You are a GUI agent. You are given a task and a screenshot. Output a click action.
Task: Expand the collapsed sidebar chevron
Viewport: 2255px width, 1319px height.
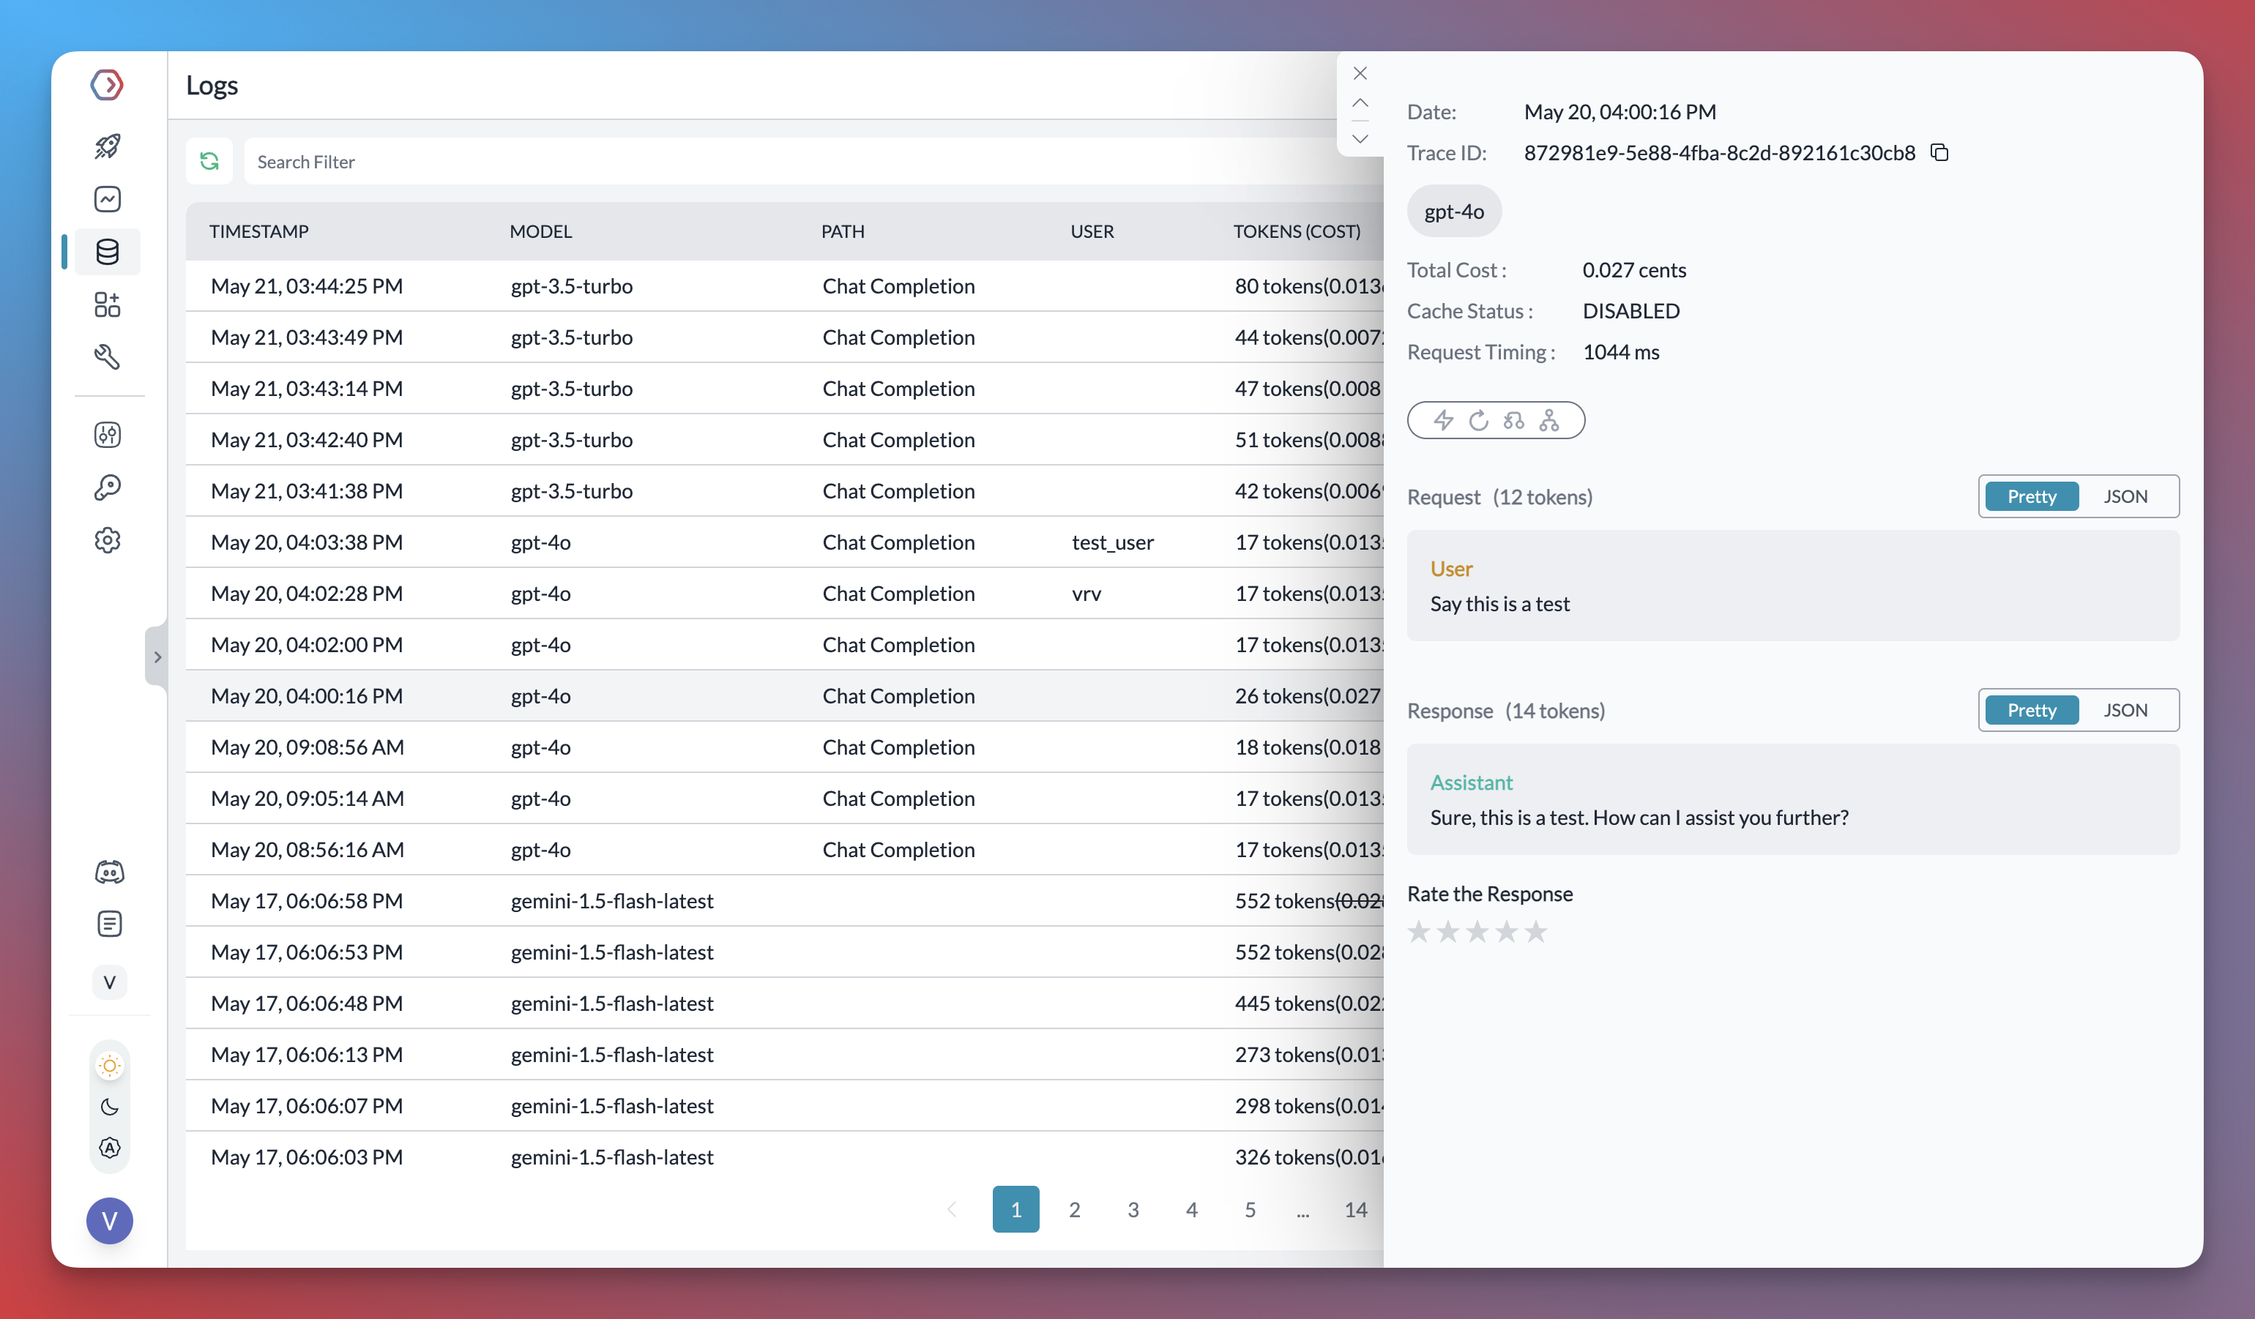point(157,657)
